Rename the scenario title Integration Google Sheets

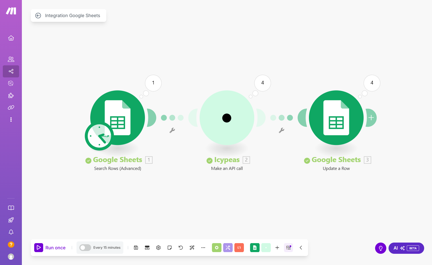[72, 16]
